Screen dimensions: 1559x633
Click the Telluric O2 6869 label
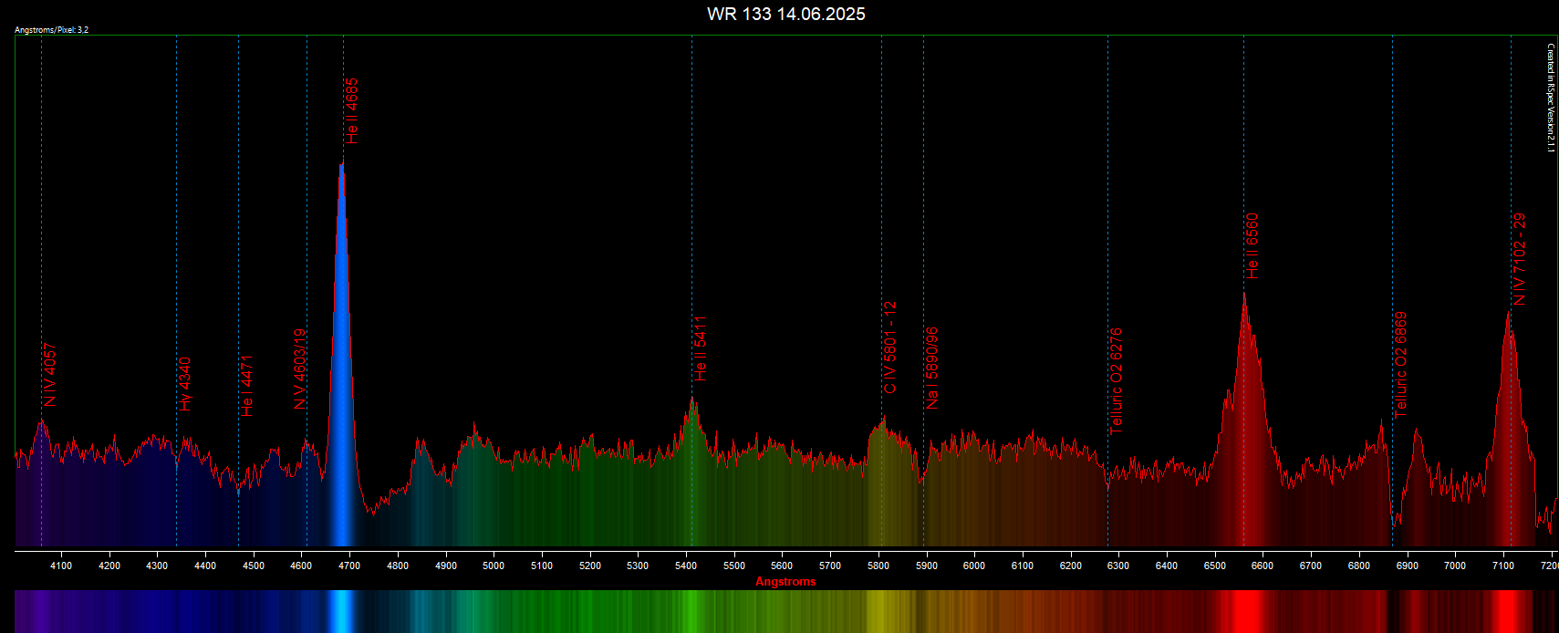(x=1401, y=365)
